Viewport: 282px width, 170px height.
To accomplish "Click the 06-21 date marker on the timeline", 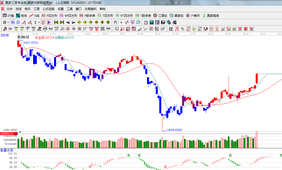I will point(158,34).
